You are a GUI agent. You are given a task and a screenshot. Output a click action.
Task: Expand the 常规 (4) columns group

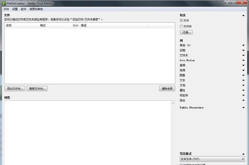[x=243, y=45]
